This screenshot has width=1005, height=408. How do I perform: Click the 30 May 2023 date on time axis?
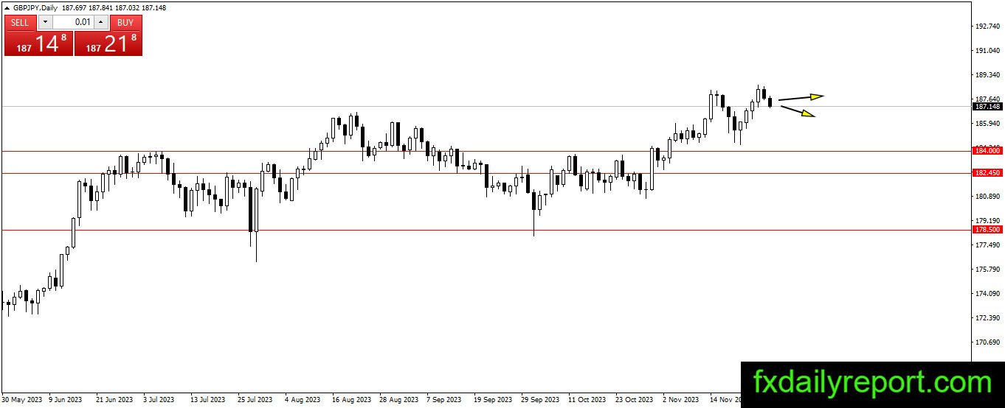(x=21, y=400)
